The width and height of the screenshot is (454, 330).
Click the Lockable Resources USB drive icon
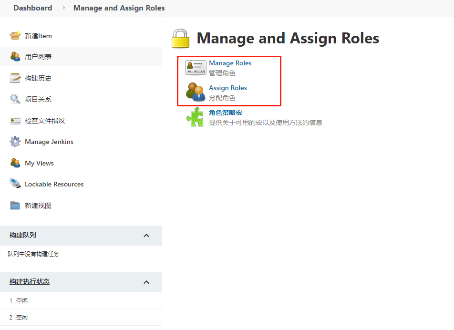click(15, 184)
